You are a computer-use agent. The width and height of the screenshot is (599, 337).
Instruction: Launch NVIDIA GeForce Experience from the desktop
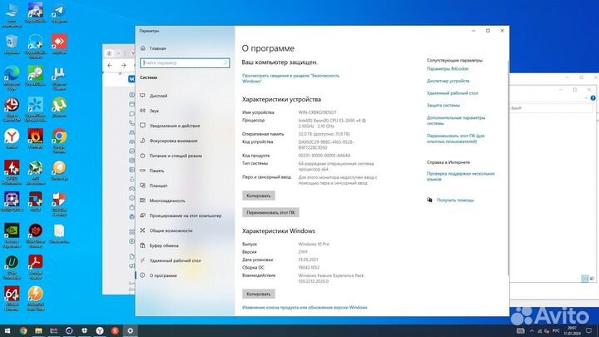[12, 235]
